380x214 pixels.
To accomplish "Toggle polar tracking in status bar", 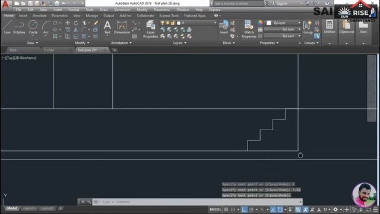I will (x=251, y=209).
